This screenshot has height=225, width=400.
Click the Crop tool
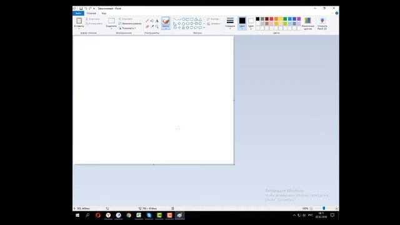[125, 19]
